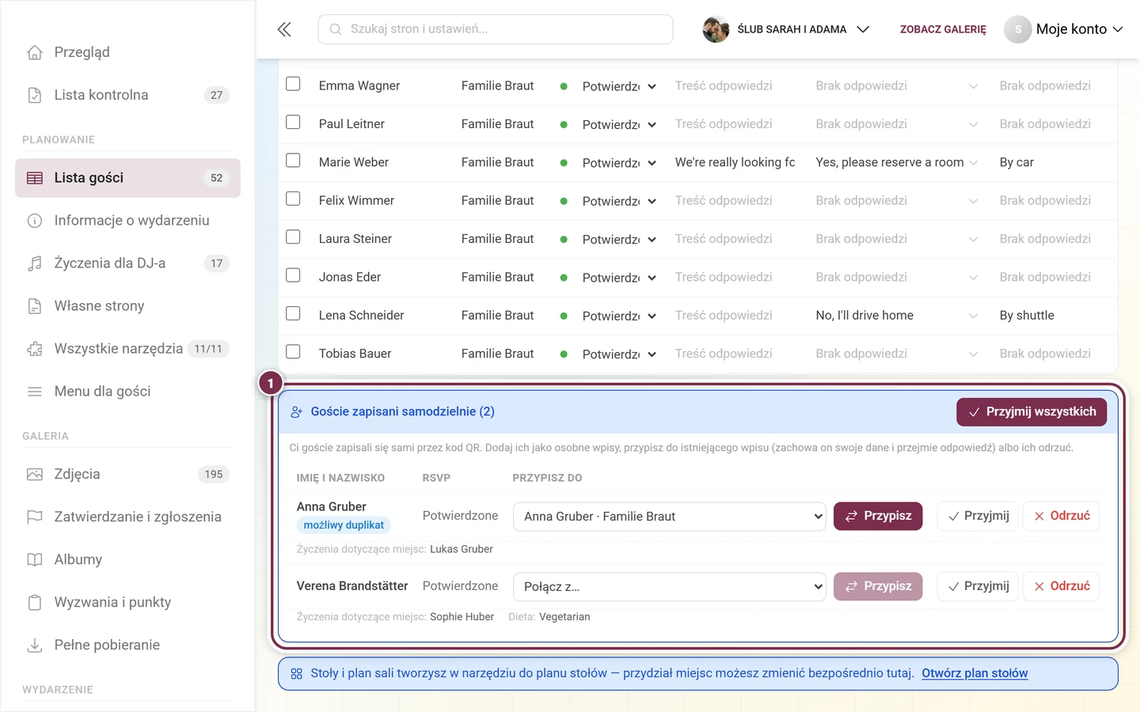
Task: Open RSVP status dropdown for Emma Wagner
Action: coord(619,86)
